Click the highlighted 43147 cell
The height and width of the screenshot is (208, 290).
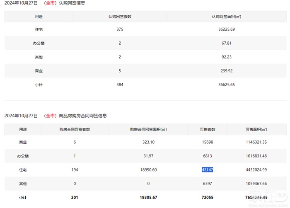[207, 169]
